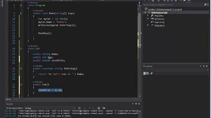The width and height of the screenshot is (211, 118).
Task: Click the solution icon beside the Solution node
Action: coord(146,9)
